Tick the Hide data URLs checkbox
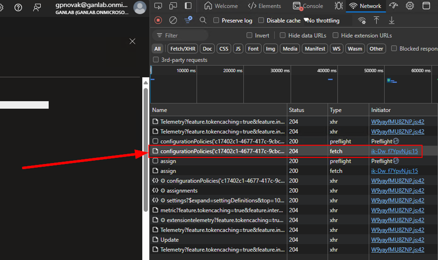 (283, 36)
